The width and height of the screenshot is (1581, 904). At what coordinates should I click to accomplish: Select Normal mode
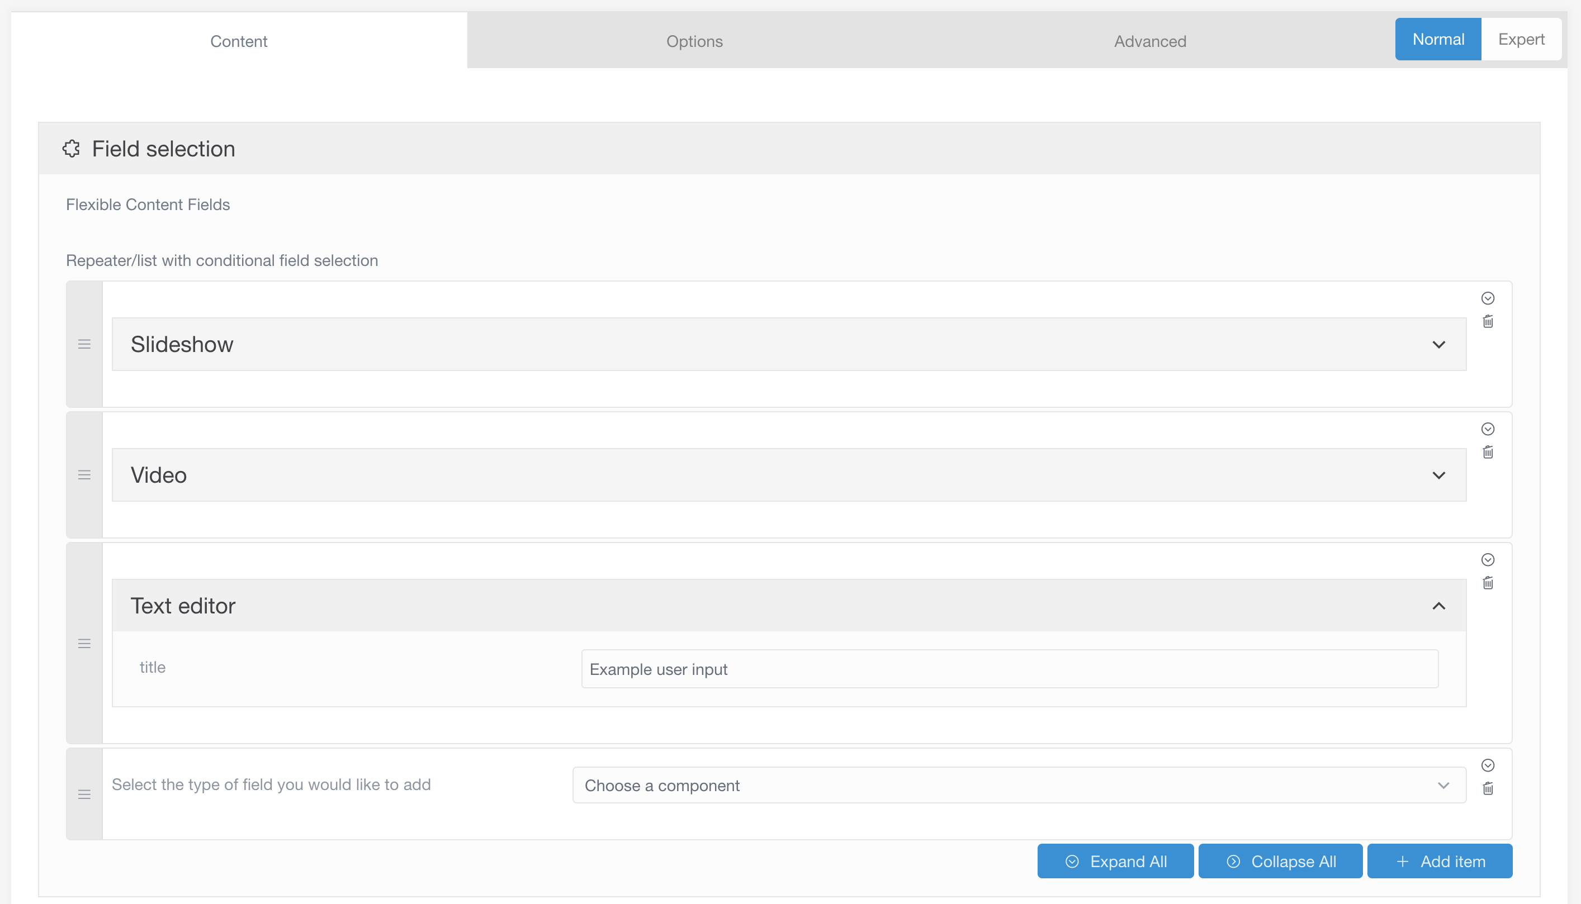pyautogui.click(x=1438, y=39)
